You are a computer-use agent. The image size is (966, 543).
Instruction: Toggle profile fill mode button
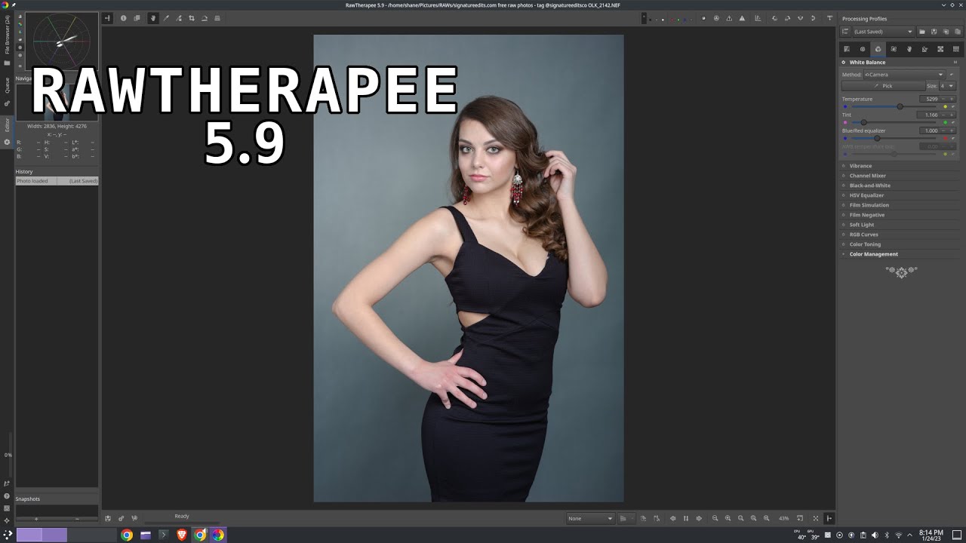pyautogui.click(x=845, y=32)
